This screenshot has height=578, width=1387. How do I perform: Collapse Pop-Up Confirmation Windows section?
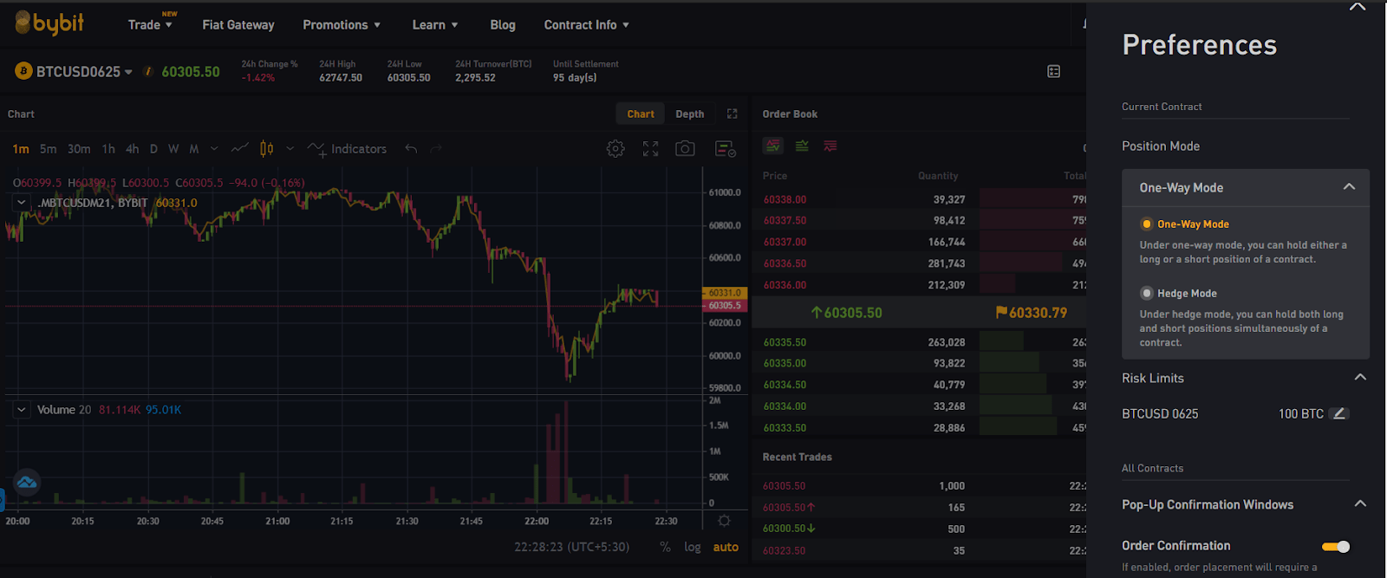click(1360, 503)
